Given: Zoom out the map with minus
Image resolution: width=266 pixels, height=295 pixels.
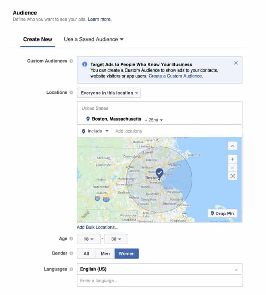Looking at the screenshot, I should (232, 168).
